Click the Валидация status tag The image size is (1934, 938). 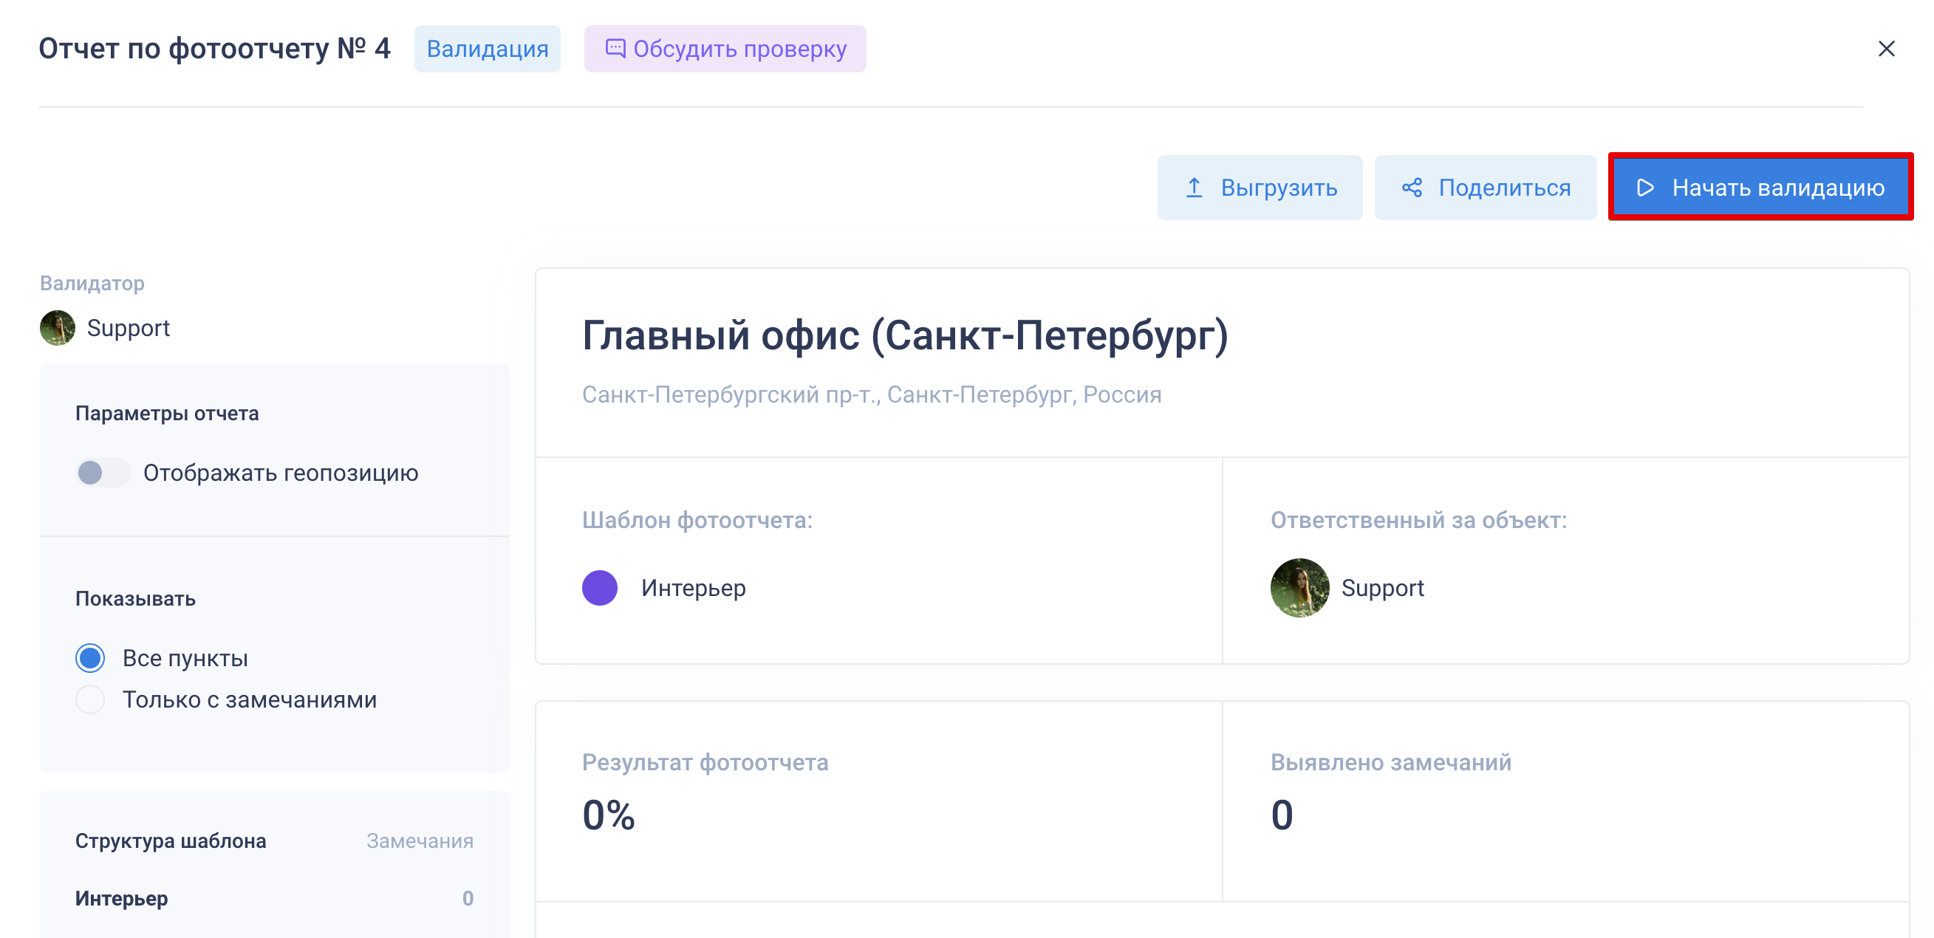(488, 49)
